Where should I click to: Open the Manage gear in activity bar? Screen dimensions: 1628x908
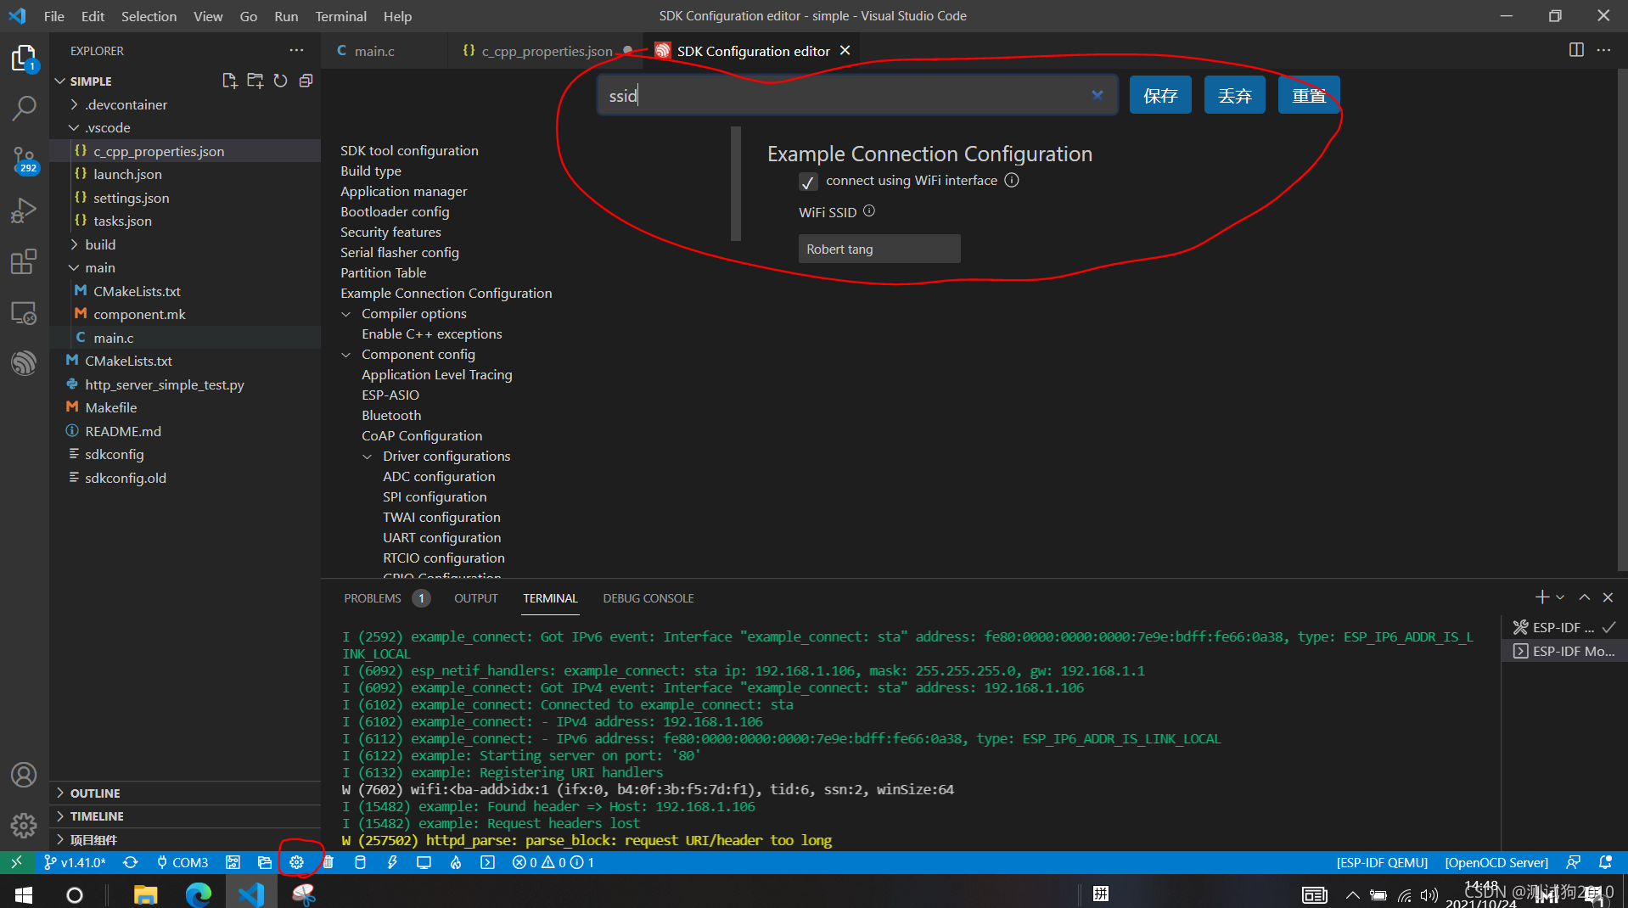pyautogui.click(x=24, y=826)
